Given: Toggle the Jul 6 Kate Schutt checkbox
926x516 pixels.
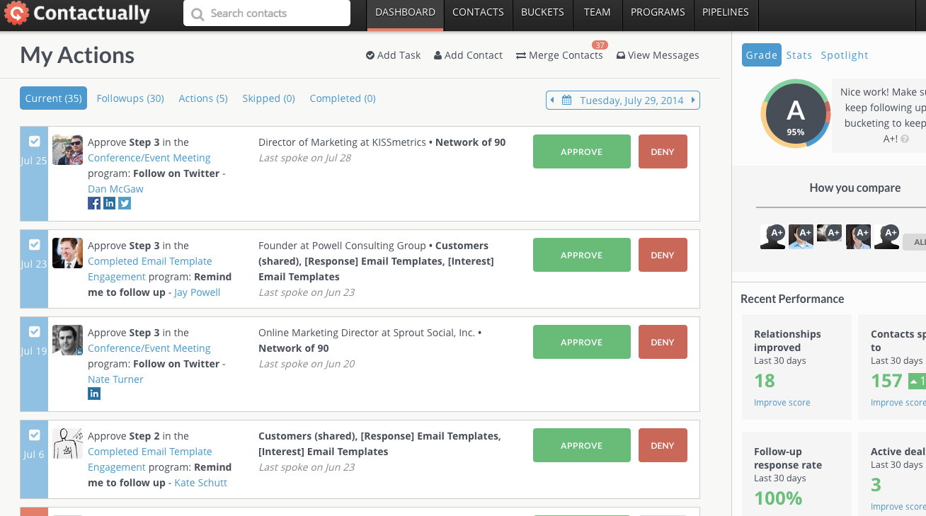Looking at the screenshot, I should click(34, 435).
